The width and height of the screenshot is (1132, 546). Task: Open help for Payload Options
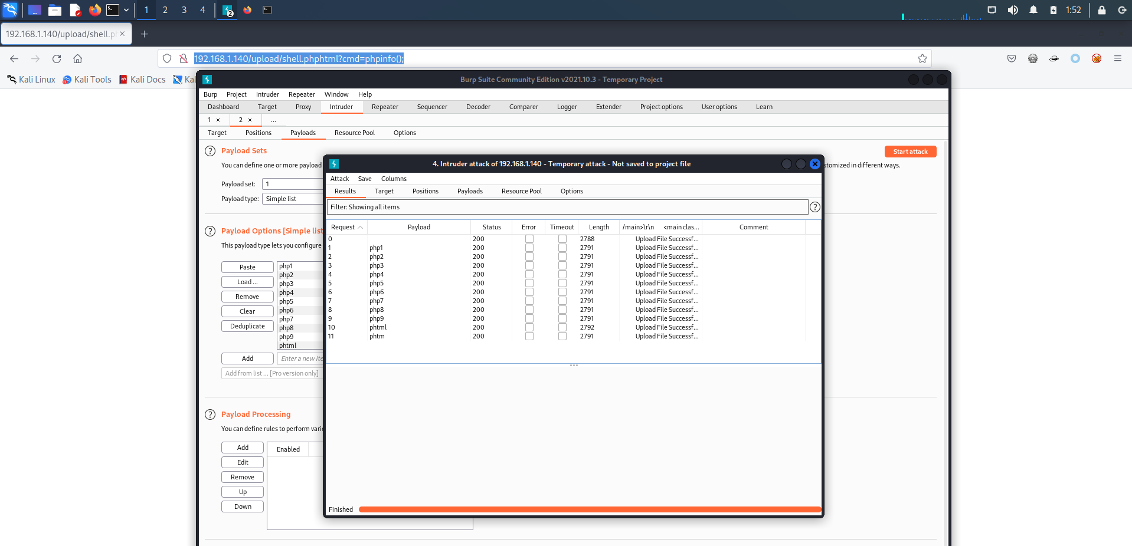tap(210, 231)
